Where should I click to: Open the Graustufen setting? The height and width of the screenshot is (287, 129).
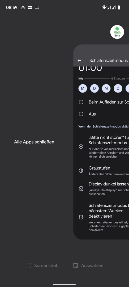(x=101, y=171)
